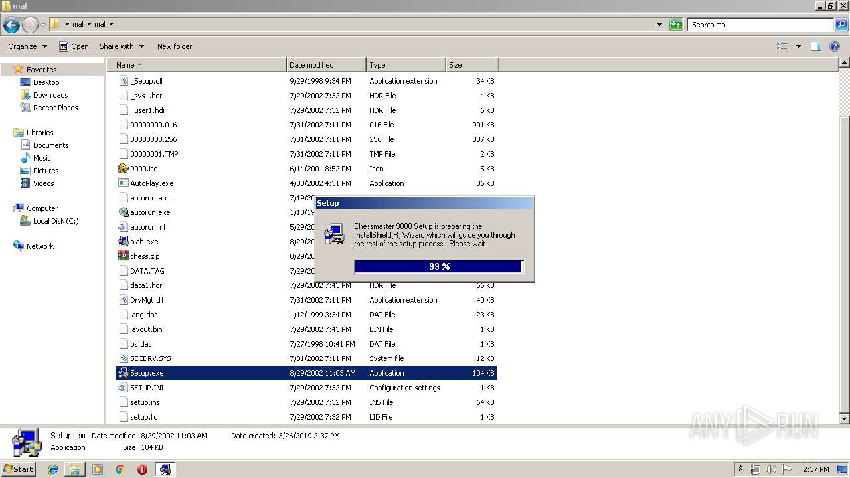
Task: Select the chess.zip archive icon
Action: [123, 256]
